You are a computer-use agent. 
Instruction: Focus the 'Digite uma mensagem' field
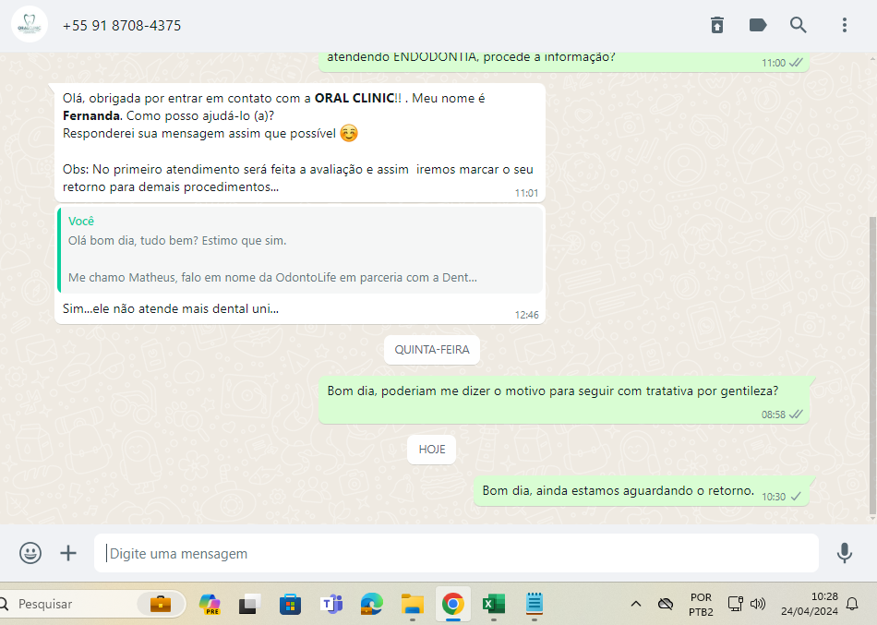[457, 554]
